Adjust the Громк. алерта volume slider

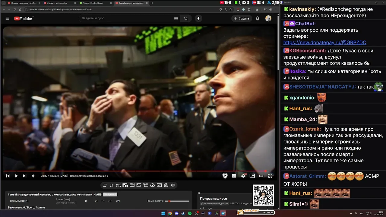tap(177, 201)
